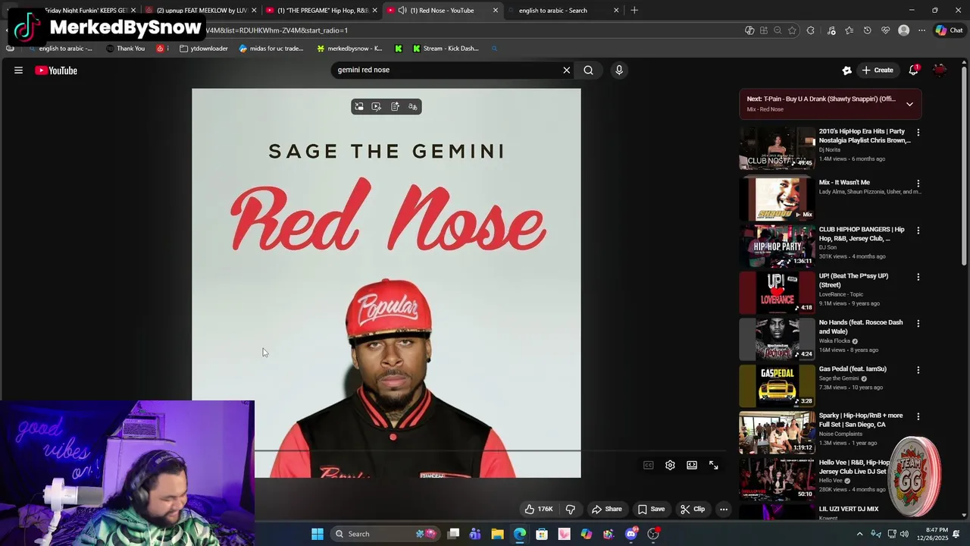Open the 'Stream - Kick Dash' bookmark
Screen dimensions: 970x546
click(446, 49)
